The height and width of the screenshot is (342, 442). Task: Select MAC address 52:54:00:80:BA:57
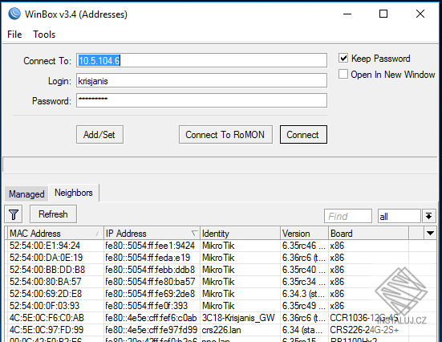(x=45, y=282)
